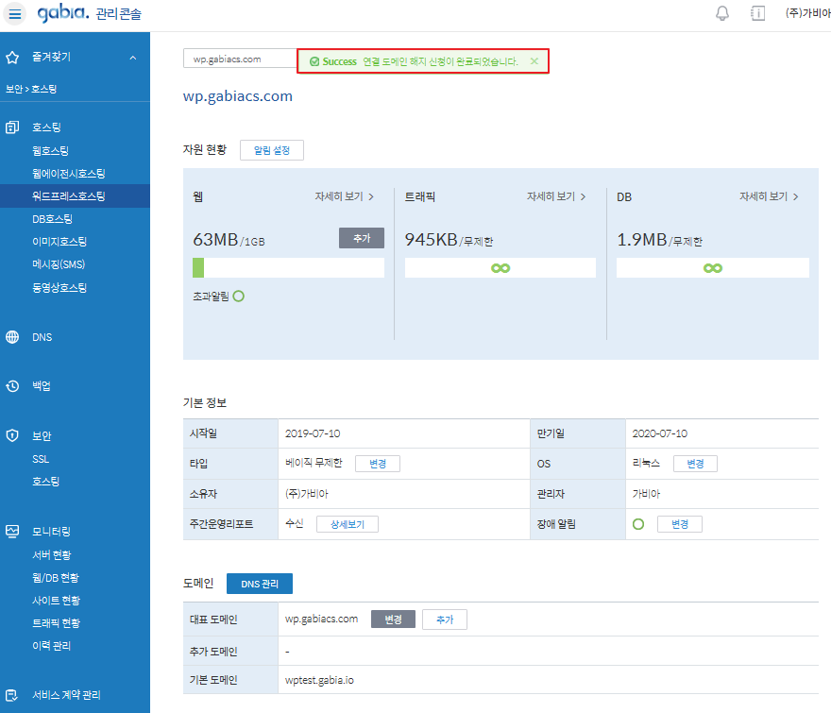Click the wp.gabiacs.com page title
This screenshot has width=831, height=713.
(237, 96)
